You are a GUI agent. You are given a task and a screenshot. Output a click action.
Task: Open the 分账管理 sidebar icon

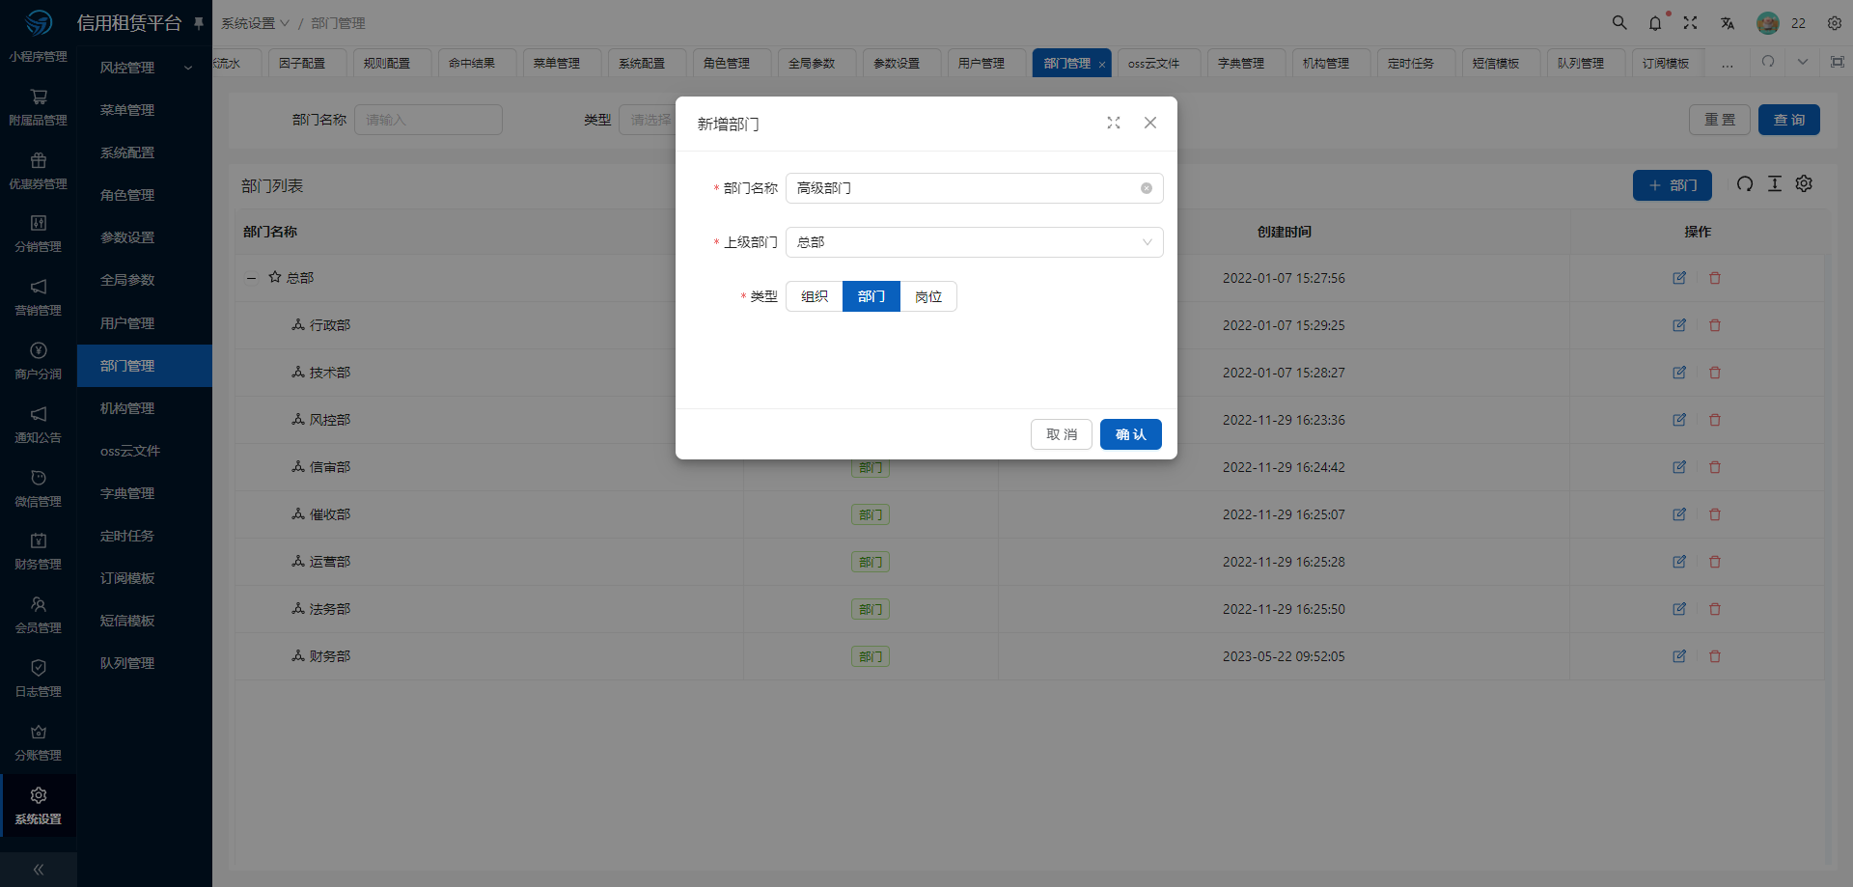(x=38, y=732)
